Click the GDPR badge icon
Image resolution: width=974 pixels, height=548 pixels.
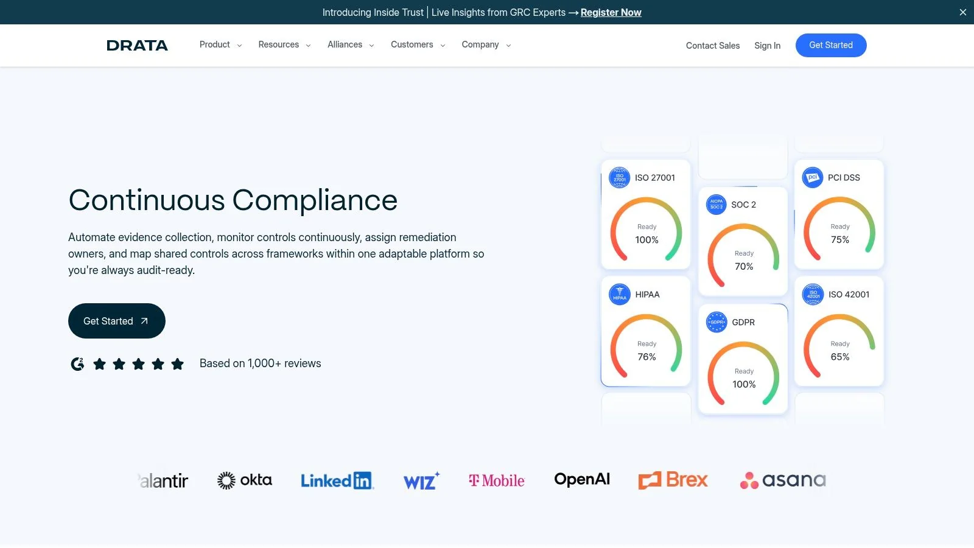(x=716, y=321)
